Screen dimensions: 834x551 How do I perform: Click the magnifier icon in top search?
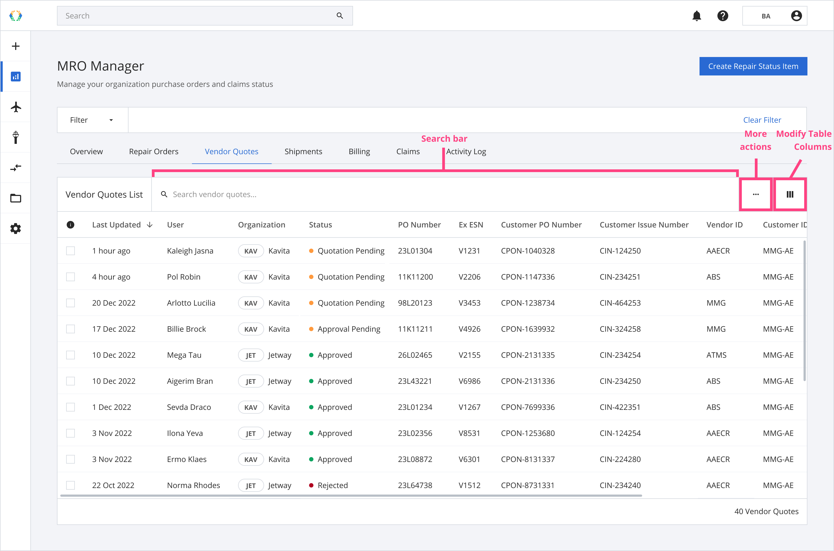tap(339, 16)
